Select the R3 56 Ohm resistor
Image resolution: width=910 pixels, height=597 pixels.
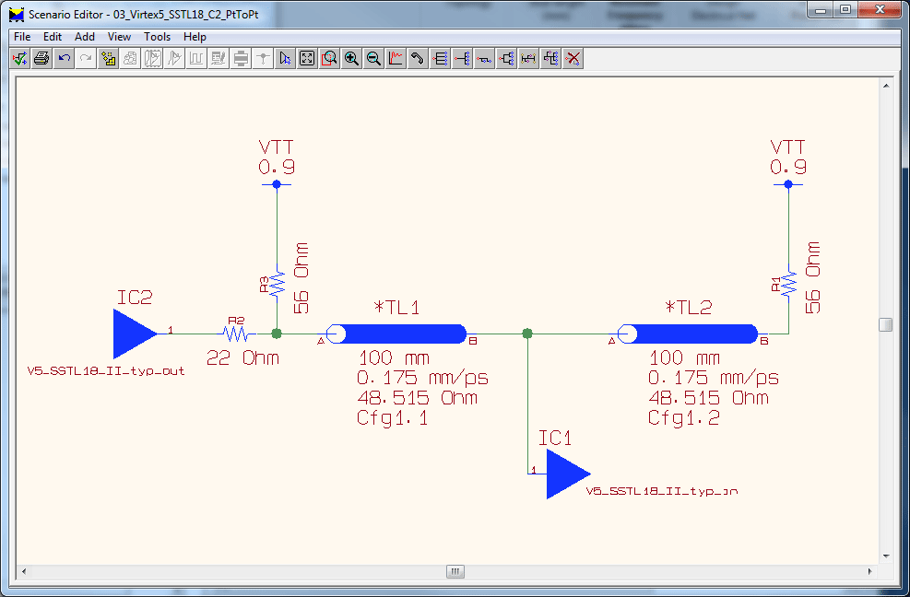(277, 285)
